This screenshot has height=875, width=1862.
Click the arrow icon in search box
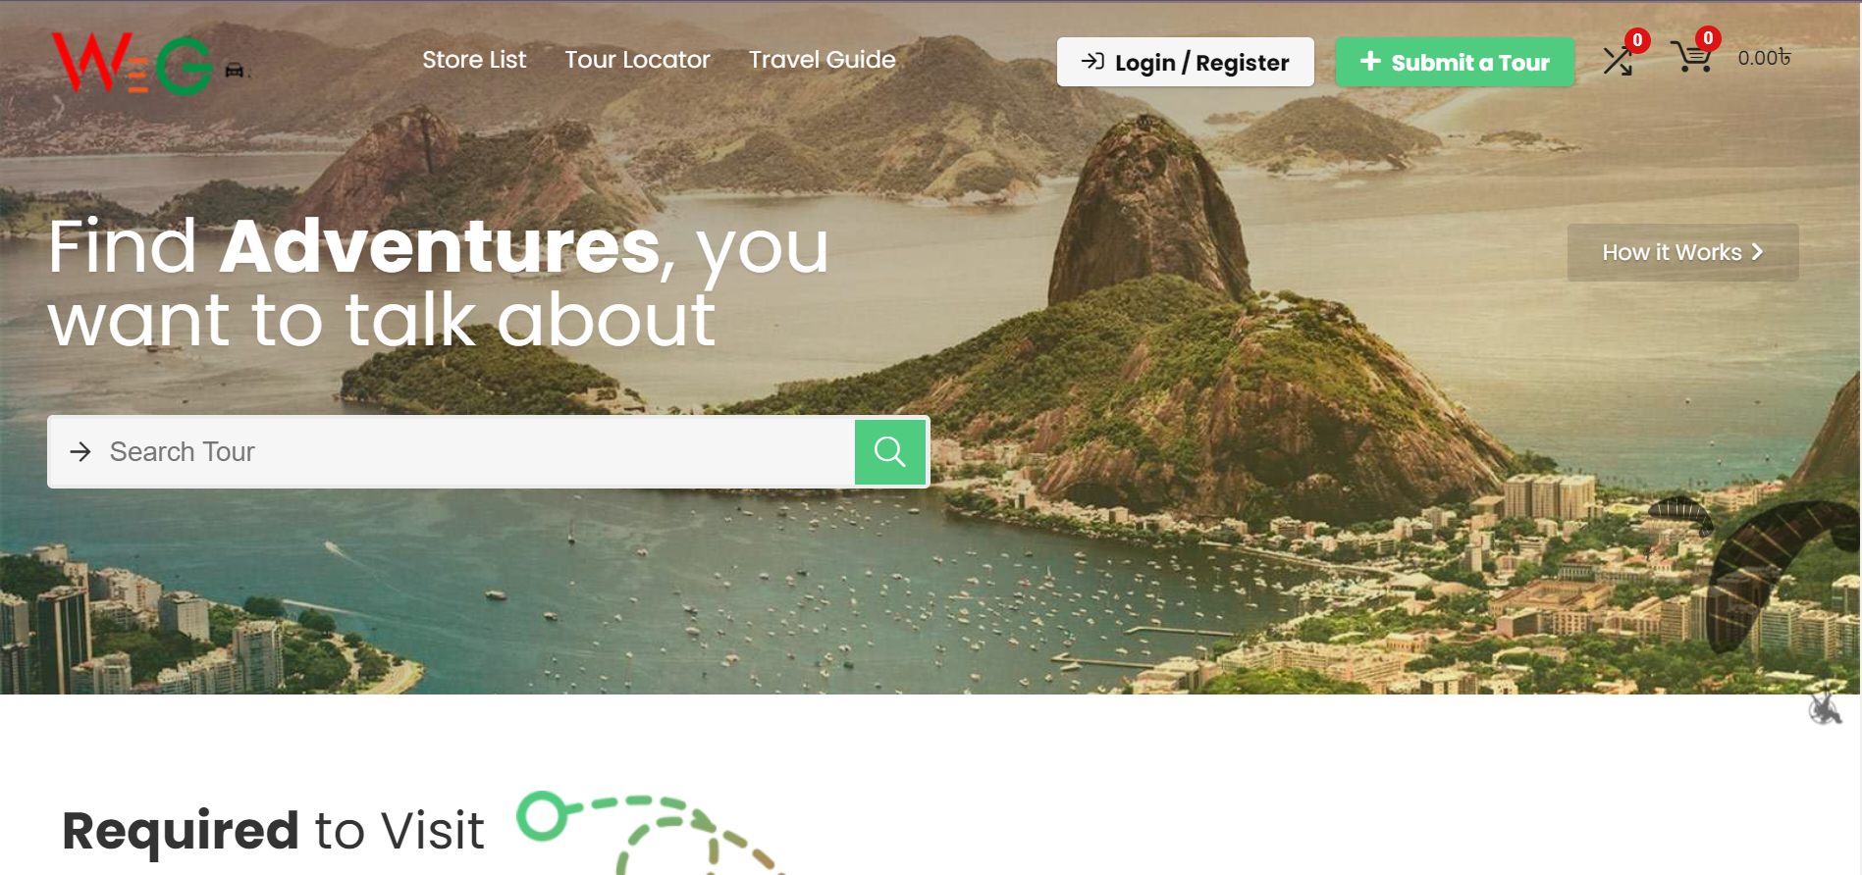pos(80,451)
